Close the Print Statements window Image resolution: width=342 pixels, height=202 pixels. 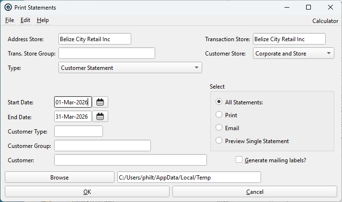tap(331, 7)
